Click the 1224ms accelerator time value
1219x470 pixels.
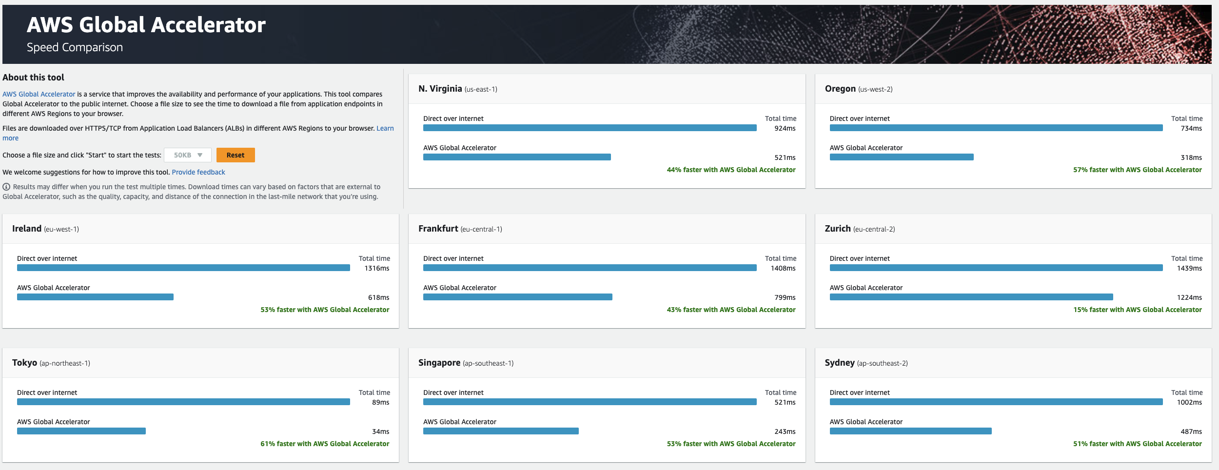1189,297
